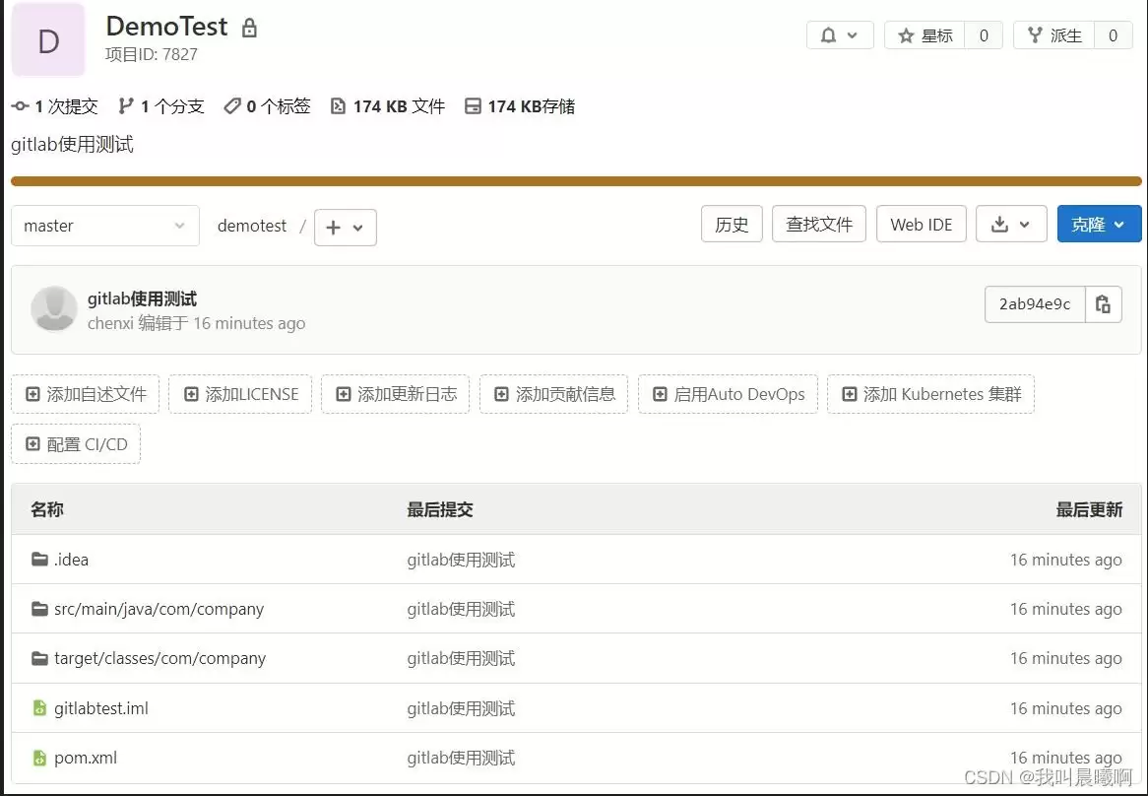Click the chenxi user avatar

click(x=54, y=308)
